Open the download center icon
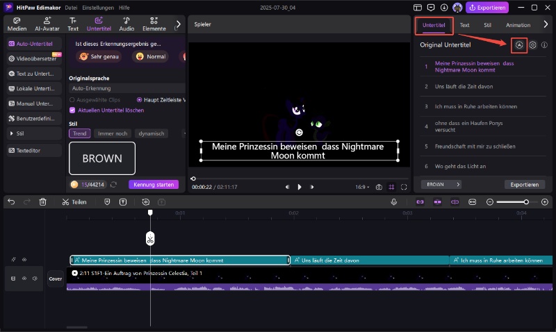Viewport: 556px width, 332px height. click(x=444, y=8)
